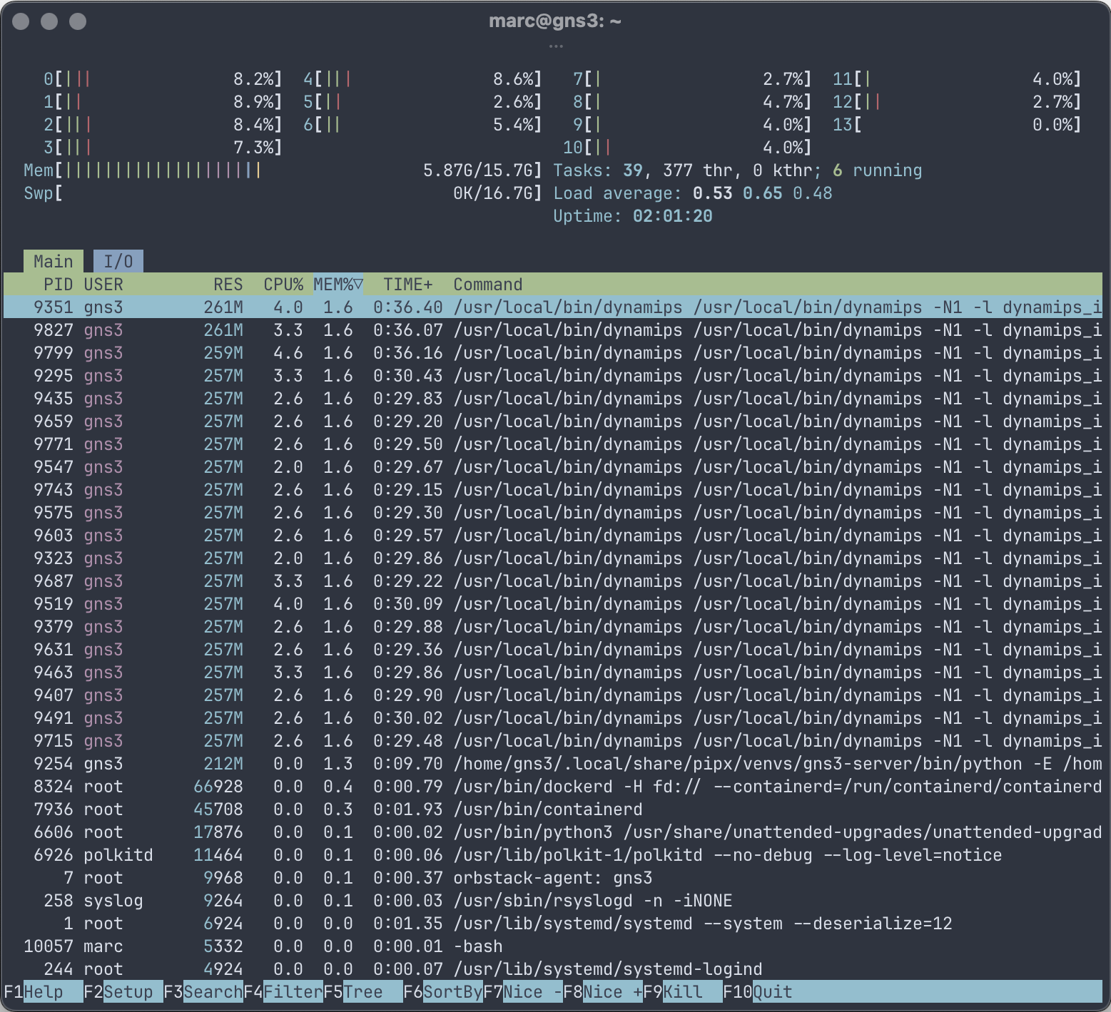Sort by the RES column header

(x=228, y=284)
